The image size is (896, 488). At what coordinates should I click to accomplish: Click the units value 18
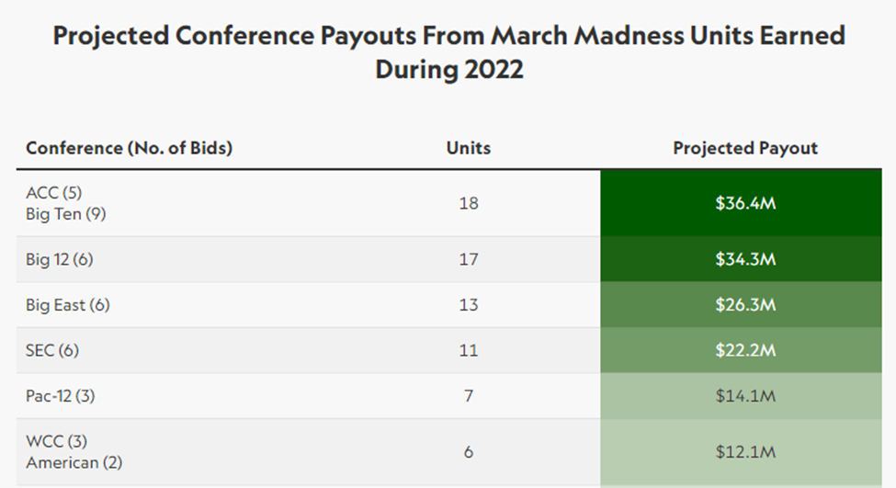[469, 203]
